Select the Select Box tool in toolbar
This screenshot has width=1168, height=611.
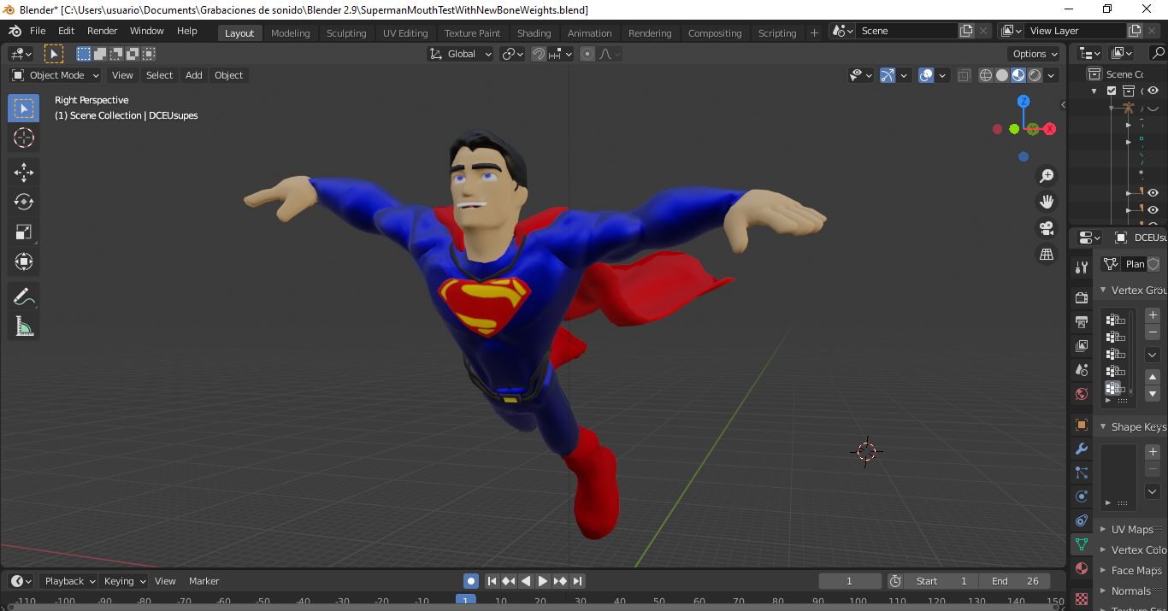pyautogui.click(x=24, y=109)
